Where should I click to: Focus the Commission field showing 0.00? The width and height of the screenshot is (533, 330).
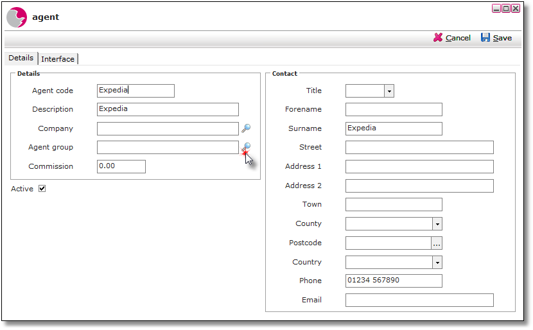pos(121,166)
